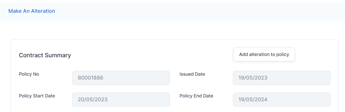Click the policy number value 80001886
This screenshot has width=345, height=112.
click(x=91, y=78)
